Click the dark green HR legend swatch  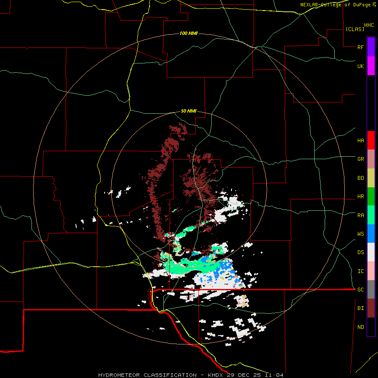coord(371,197)
